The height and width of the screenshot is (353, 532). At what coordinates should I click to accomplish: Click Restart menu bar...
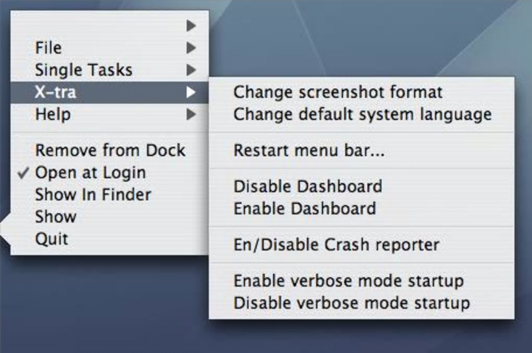309,150
